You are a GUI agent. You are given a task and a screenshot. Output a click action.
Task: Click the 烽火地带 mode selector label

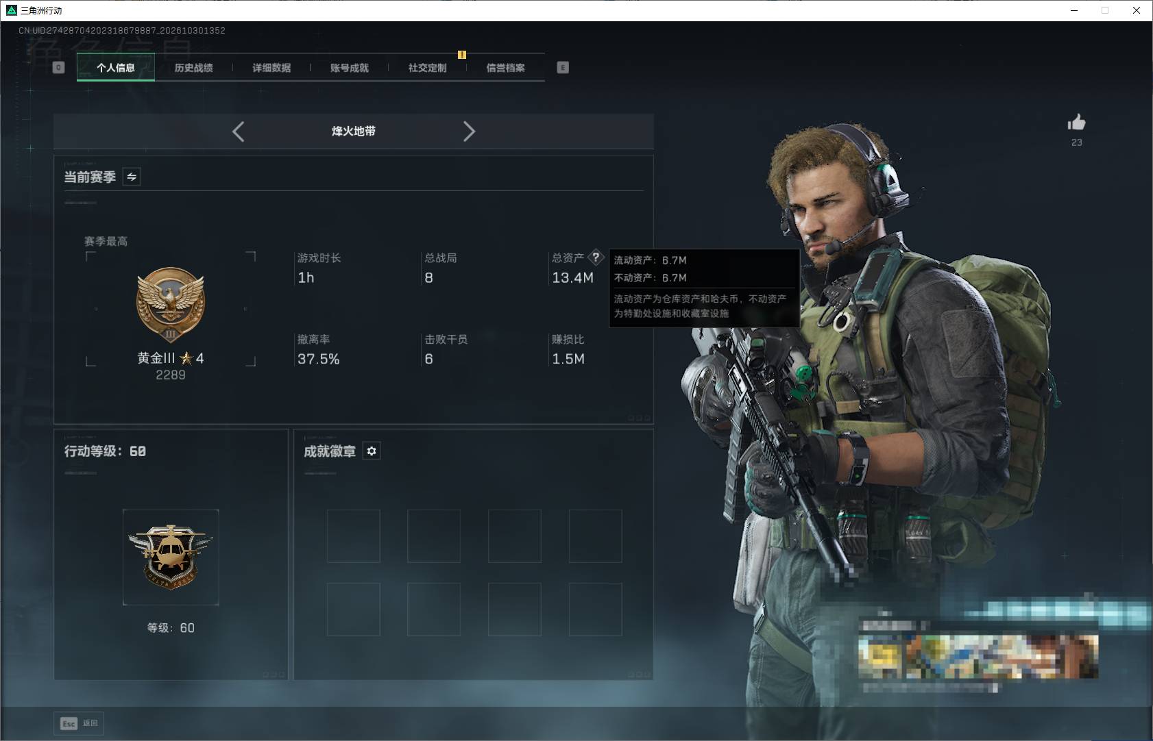(x=354, y=131)
